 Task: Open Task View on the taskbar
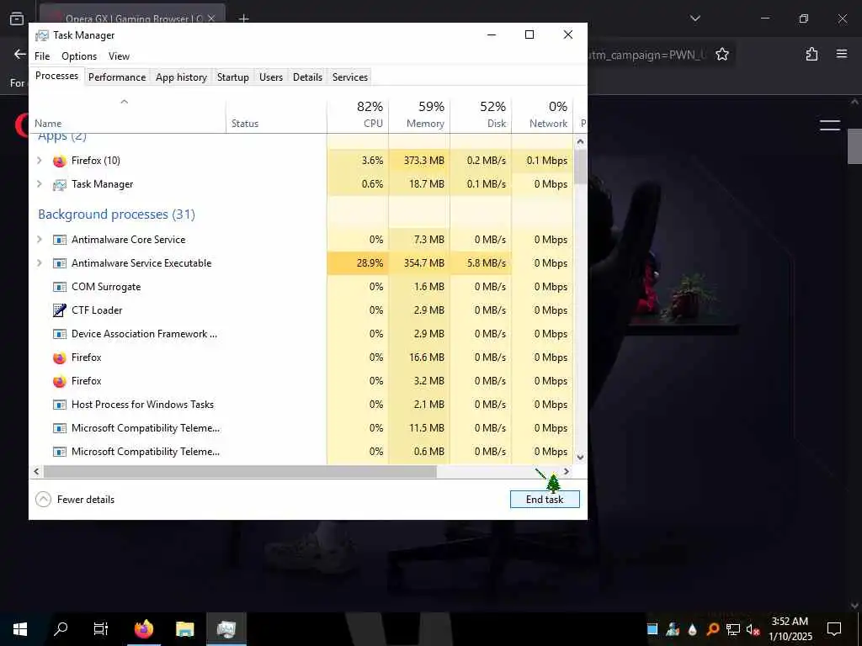click(x=101, y=629)
